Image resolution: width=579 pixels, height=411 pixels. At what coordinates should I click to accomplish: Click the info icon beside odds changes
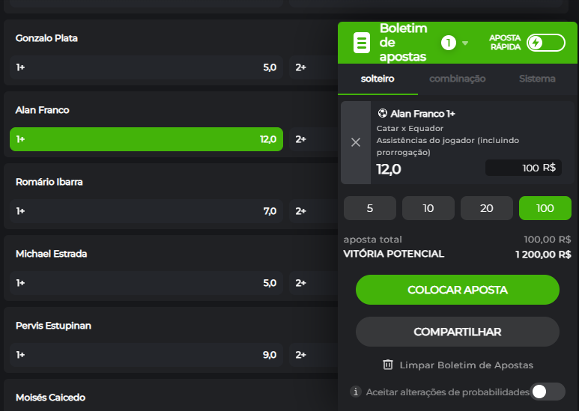click(x=356, y=392)
